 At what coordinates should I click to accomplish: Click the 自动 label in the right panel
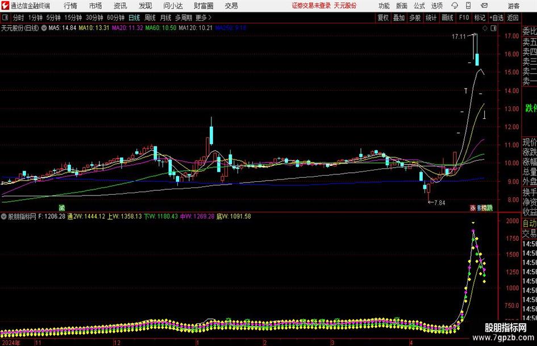click(x=530, y=223)
